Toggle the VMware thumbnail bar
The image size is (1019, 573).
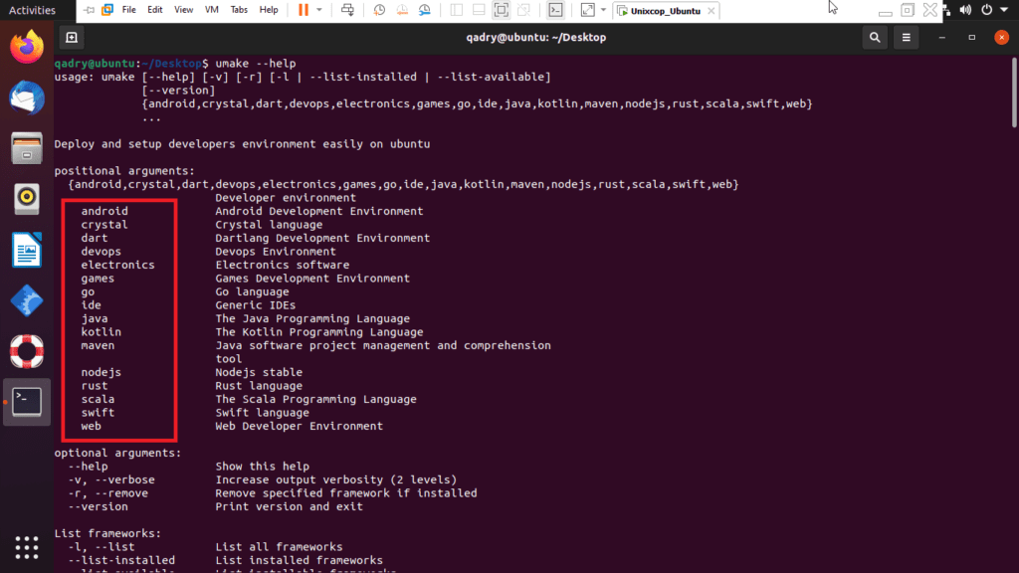click(479, 10)
